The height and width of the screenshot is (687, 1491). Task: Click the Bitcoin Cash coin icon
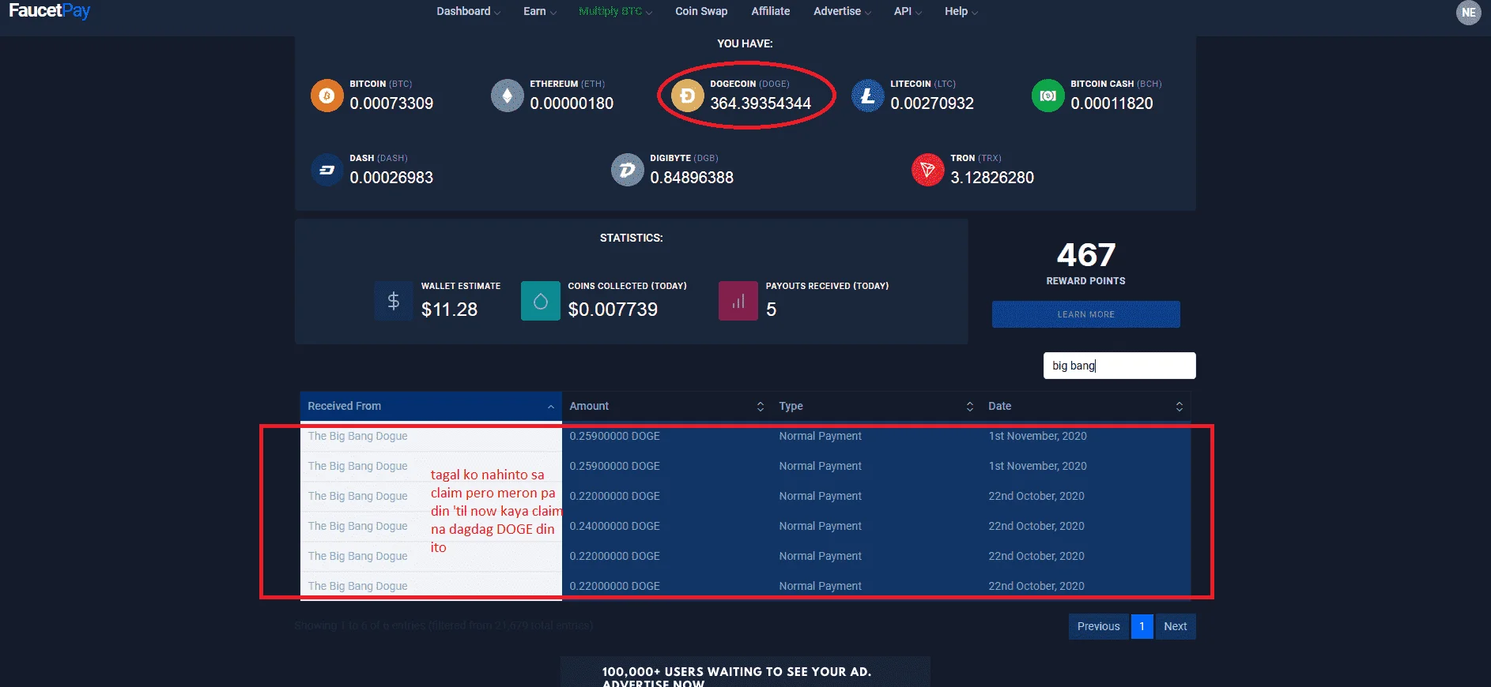tap(1047, 96)
